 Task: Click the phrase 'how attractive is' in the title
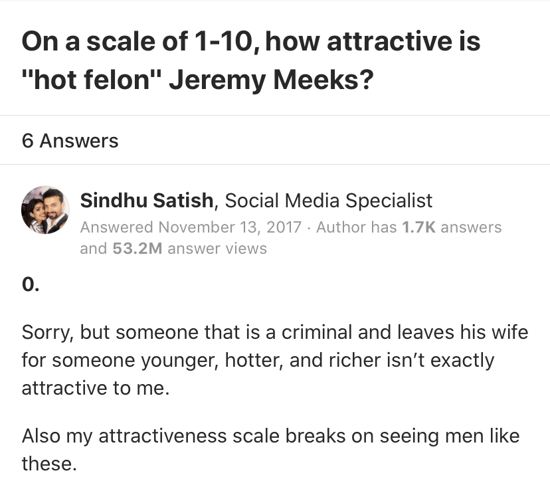[373, 41]
